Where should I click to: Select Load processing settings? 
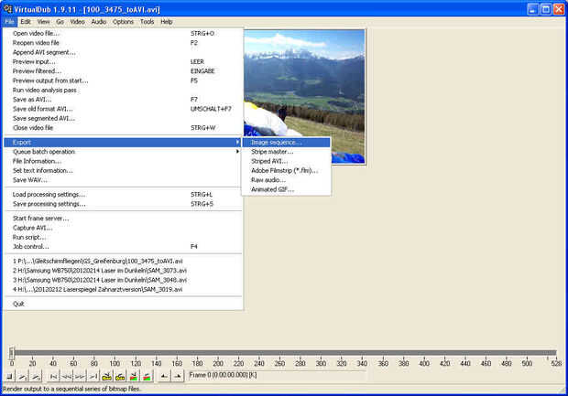(123, 194)
